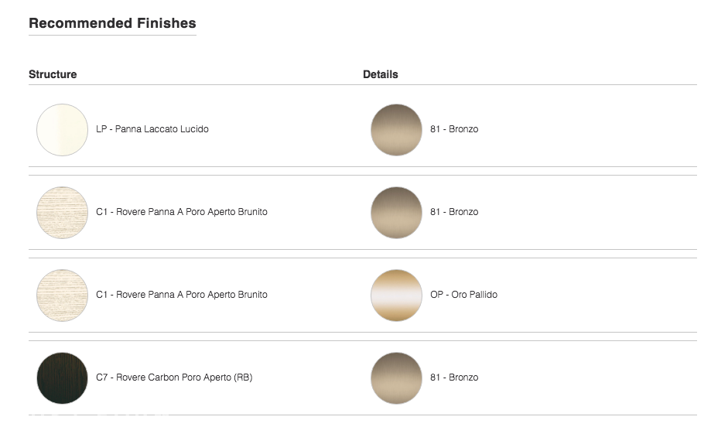
Task: Open the C7 - Rovere Carbon Poro Aperto label
Action: 174,377
